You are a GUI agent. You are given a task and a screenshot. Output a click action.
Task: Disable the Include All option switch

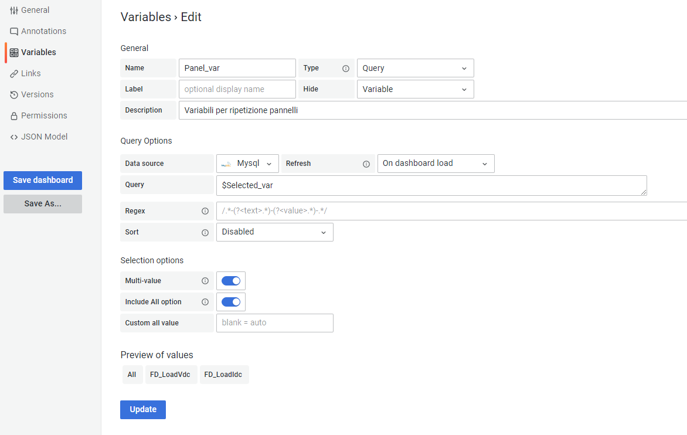(231, 302)
